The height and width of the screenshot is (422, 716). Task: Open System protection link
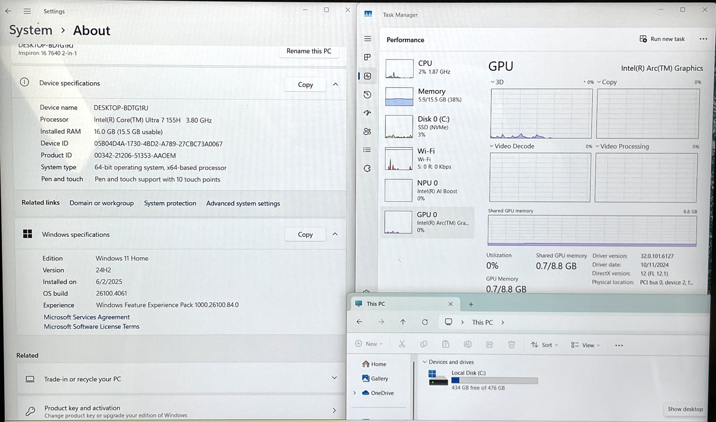170,203
